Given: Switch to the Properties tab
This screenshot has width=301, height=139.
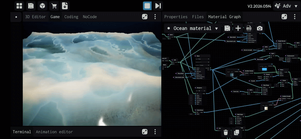Looking at the screenshot, I should (x=176, y=17).
